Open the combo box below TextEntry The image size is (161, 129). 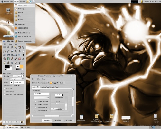click(x=42, y=98)
